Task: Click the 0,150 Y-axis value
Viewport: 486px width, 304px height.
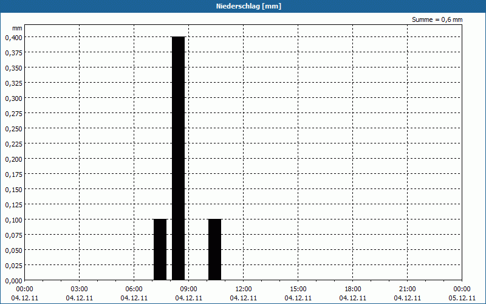Action: pyautogui.click(x=13, y=190)
